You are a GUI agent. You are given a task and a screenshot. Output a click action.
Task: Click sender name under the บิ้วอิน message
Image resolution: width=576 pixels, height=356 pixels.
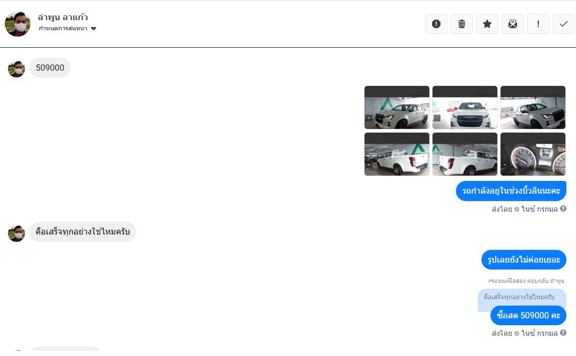coord(539,209)
